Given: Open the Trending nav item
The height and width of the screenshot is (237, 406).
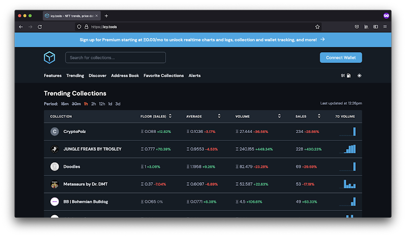Looking at the screenshot, I should [75, 76].
